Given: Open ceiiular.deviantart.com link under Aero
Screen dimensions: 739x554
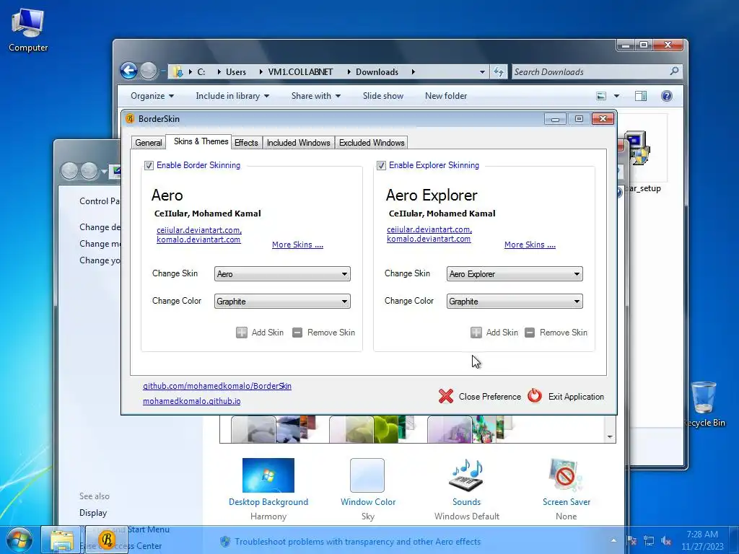Looking at the screenshot, I should [199, 230].
